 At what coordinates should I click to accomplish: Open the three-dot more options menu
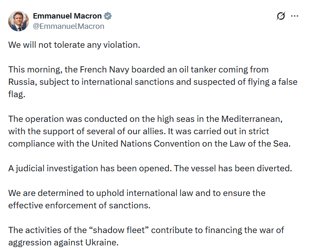point(294,16)
